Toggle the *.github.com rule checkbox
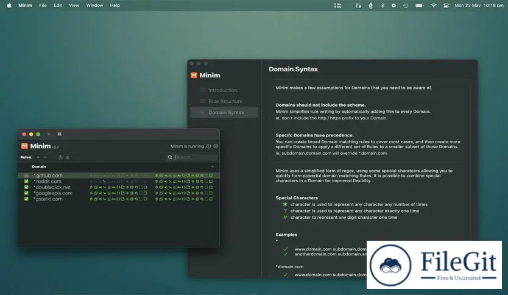 [26, 176]
